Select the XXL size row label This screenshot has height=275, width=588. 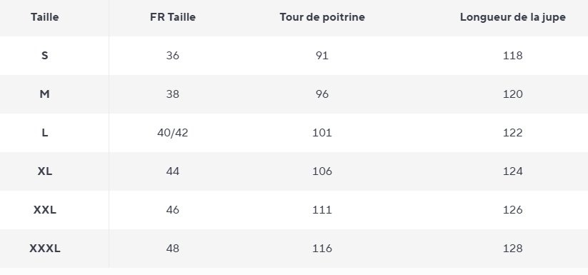(x=44, y=210)
